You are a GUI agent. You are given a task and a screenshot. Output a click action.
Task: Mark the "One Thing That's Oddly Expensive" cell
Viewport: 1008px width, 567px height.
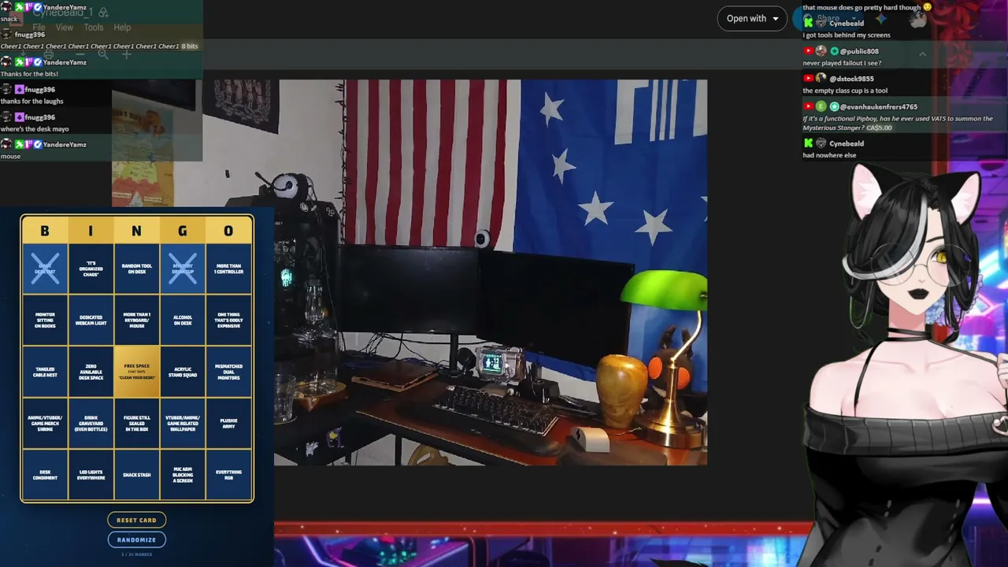[x=228, y=319]
